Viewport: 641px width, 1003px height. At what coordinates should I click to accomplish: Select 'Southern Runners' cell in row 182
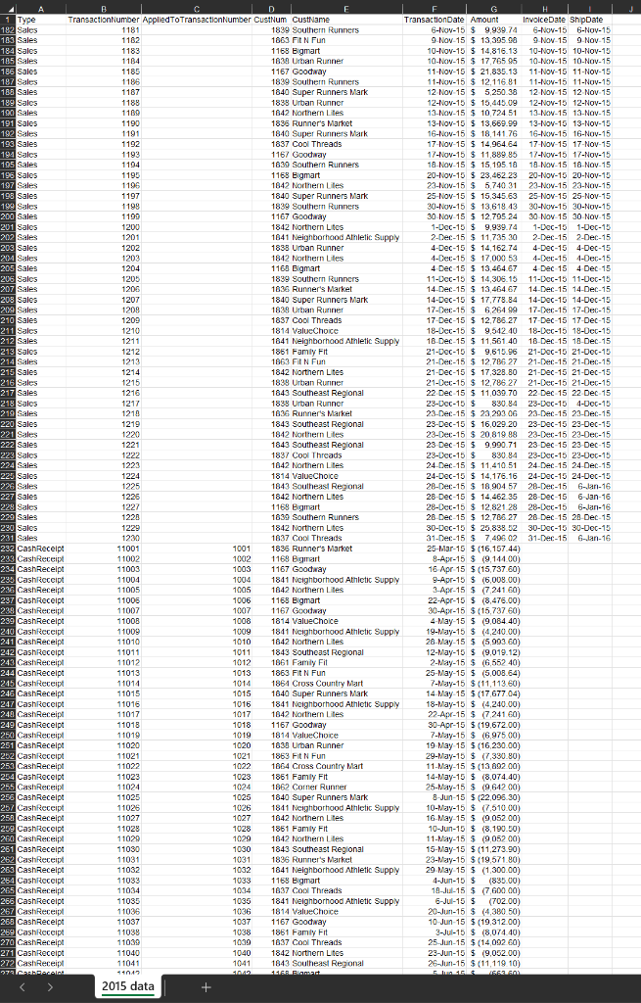346,30
